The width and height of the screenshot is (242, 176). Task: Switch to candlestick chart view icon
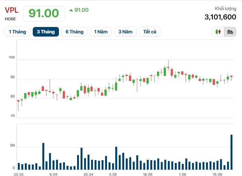218,32
